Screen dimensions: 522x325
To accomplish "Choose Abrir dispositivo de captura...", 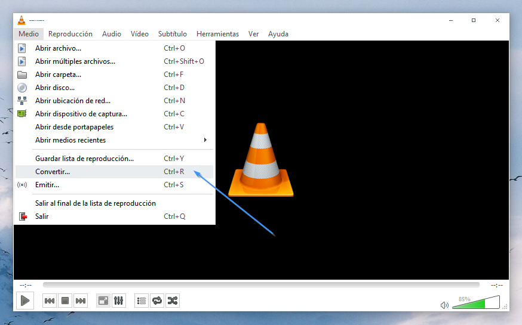I will point(114,114).
